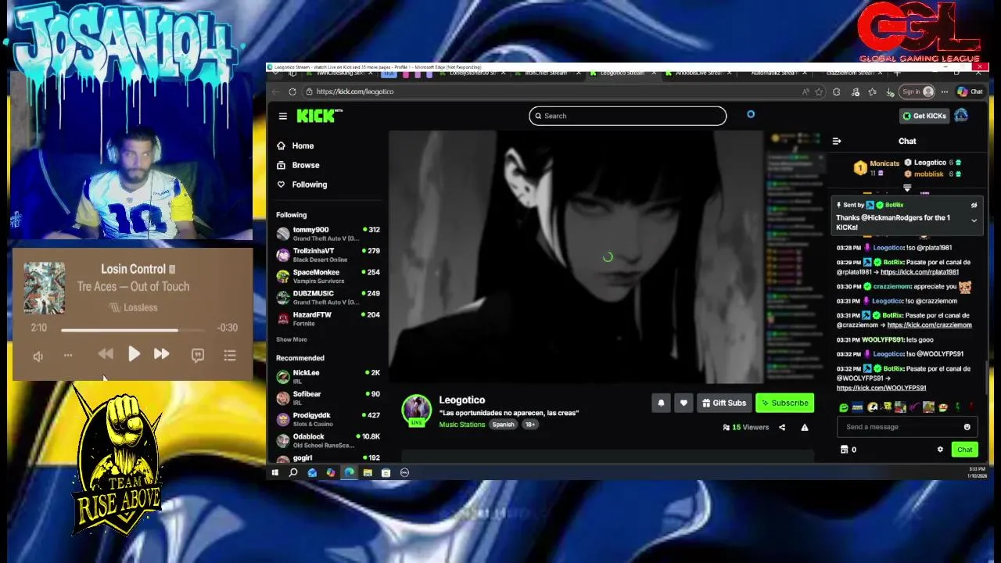Expand Show More under Following
Image resolution: width=1001 pixels, height=563 pixels.
291,339
